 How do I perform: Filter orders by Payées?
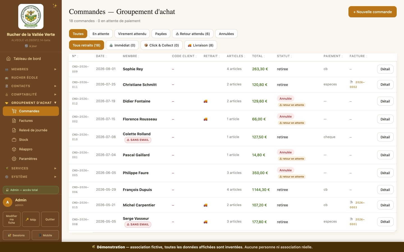161,34
